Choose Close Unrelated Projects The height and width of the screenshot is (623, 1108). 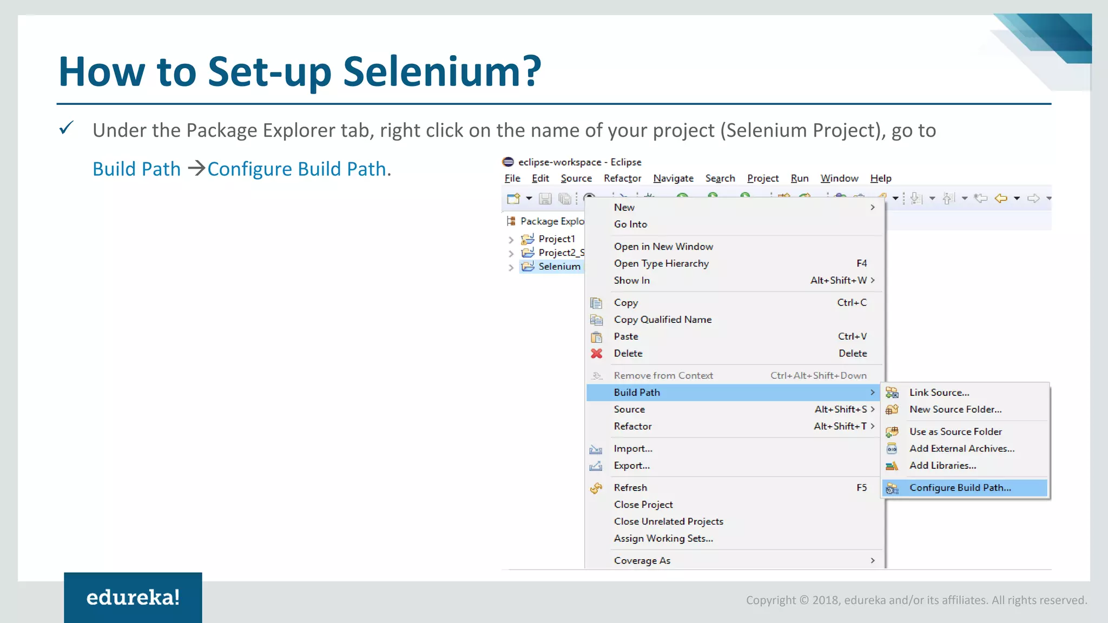pos(735,521)
